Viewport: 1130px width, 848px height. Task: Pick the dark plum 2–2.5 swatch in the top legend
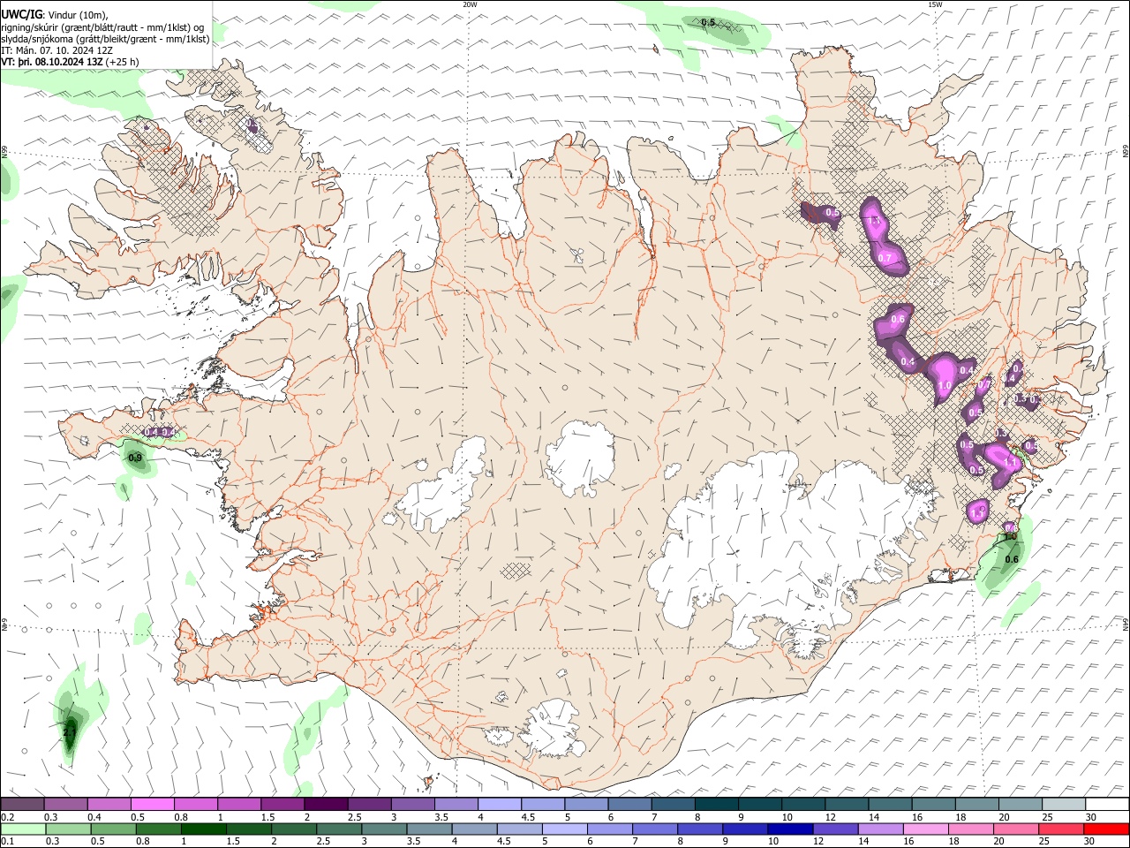coord(326,805)
